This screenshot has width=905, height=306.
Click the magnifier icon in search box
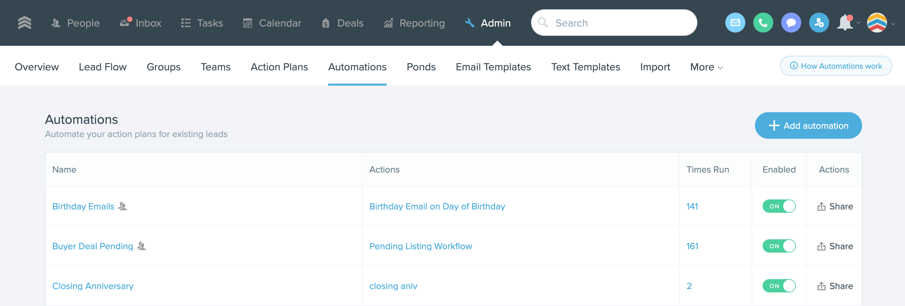[x=543, y=23]
